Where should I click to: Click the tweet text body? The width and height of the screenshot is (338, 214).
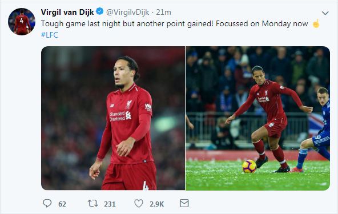174,23
